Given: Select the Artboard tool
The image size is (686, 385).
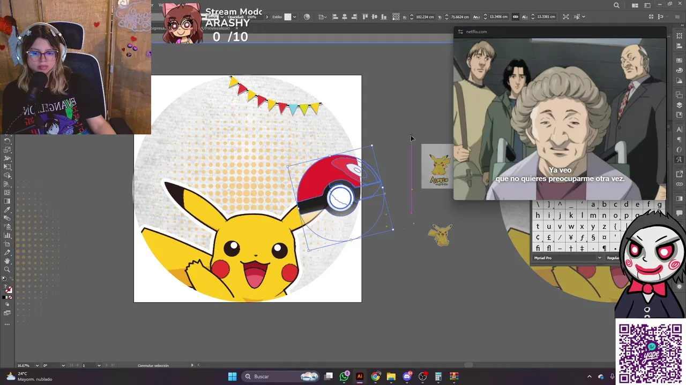Looking at the screenshot, I should click(8, 244).
